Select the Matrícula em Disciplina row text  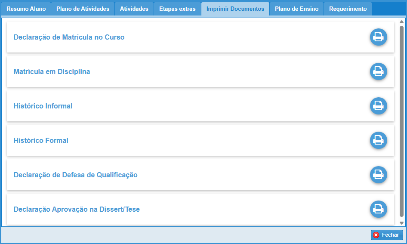pos(52,71)
